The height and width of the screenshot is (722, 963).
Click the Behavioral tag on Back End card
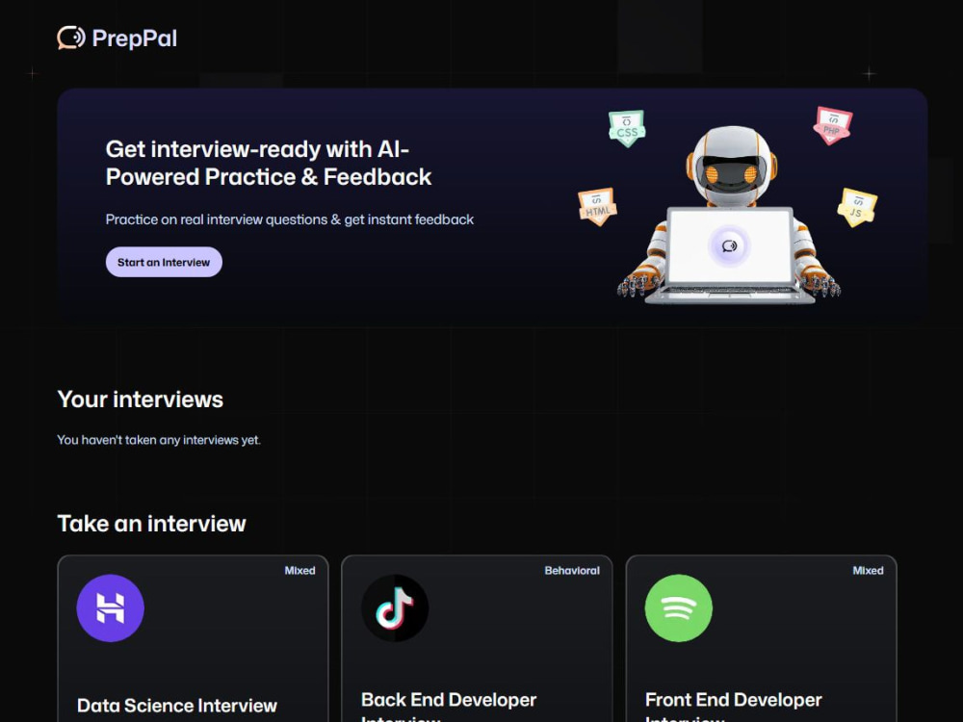(572, 570)
